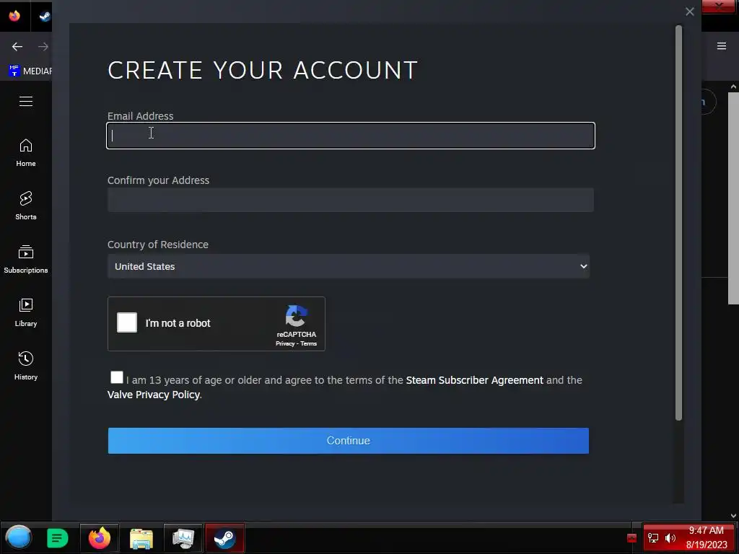Open the start menu orb
This screenshot has width=739, height=554.
tap(18, 537)
